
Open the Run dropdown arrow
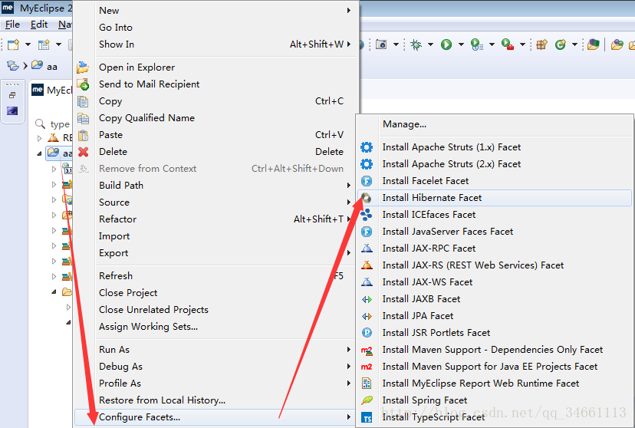click(461, 44)
